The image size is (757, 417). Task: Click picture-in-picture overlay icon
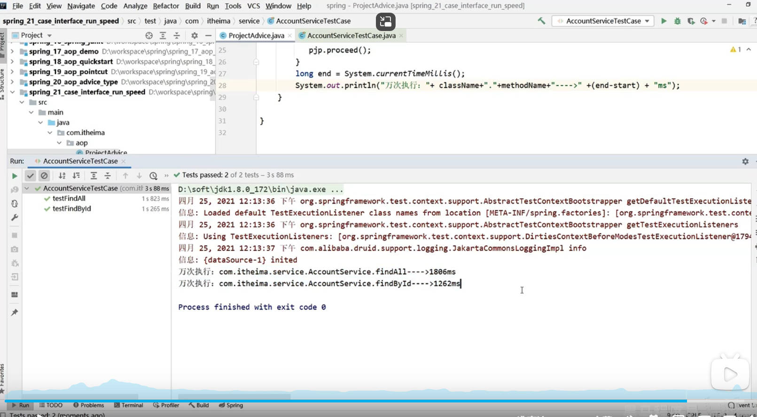tap(386, 22)
